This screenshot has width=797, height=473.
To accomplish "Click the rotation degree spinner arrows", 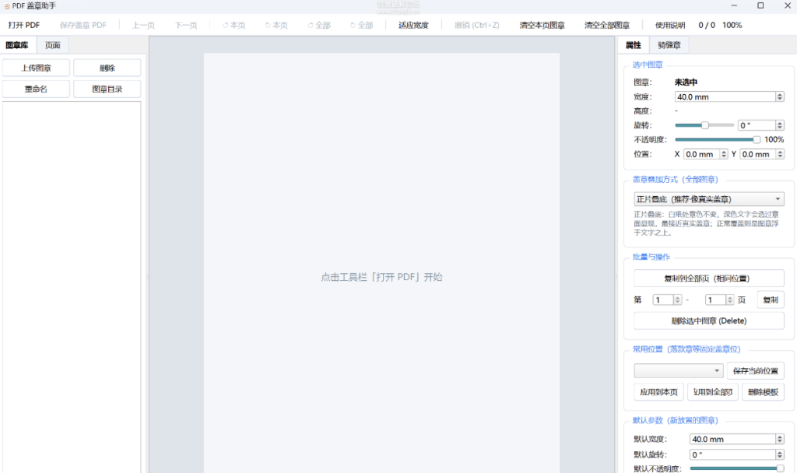I will click(780, 125).
